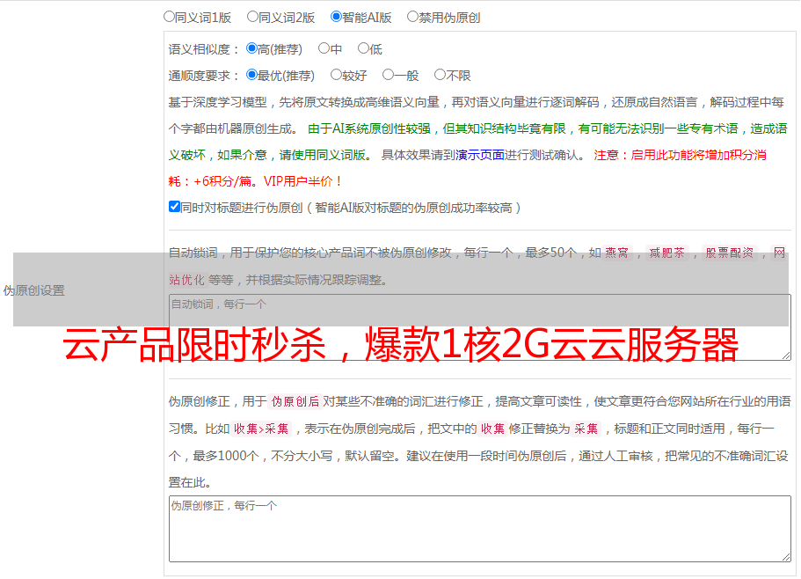801x579 pixels.
Task: Click the 自动锁词 text area
Action: tap(480, 327)
